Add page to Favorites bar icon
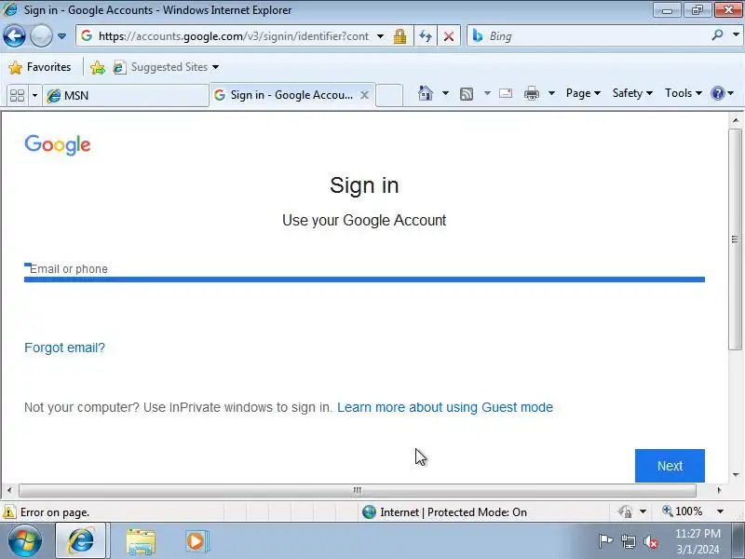Screen dimensions: 745x559 [x=98, y=67]
